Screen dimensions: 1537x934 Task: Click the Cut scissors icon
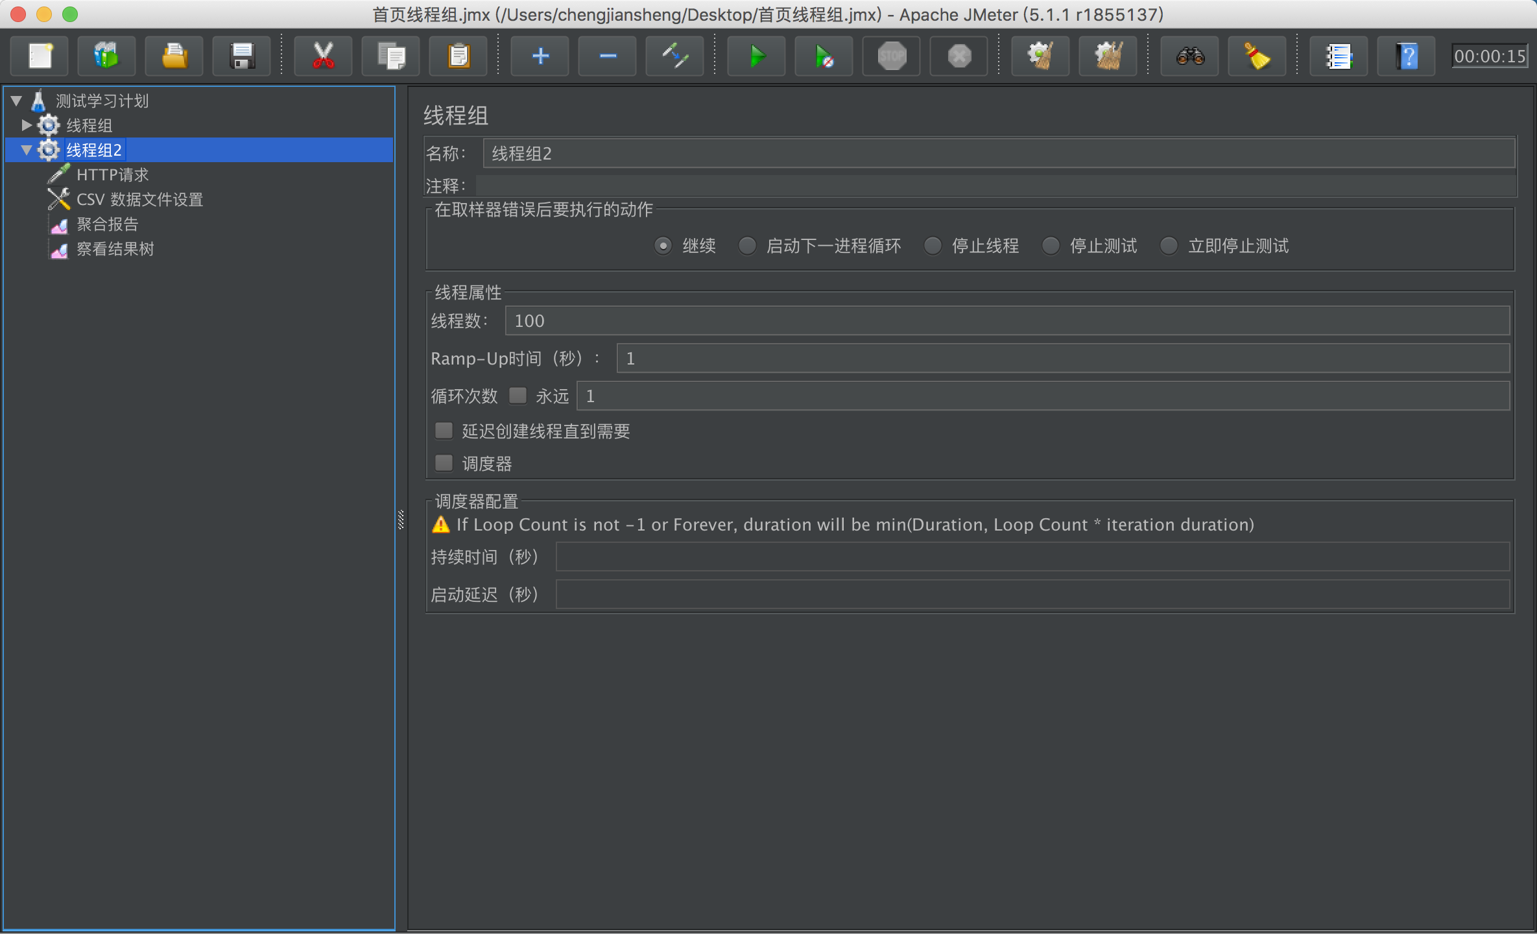(x=323, y=56)
